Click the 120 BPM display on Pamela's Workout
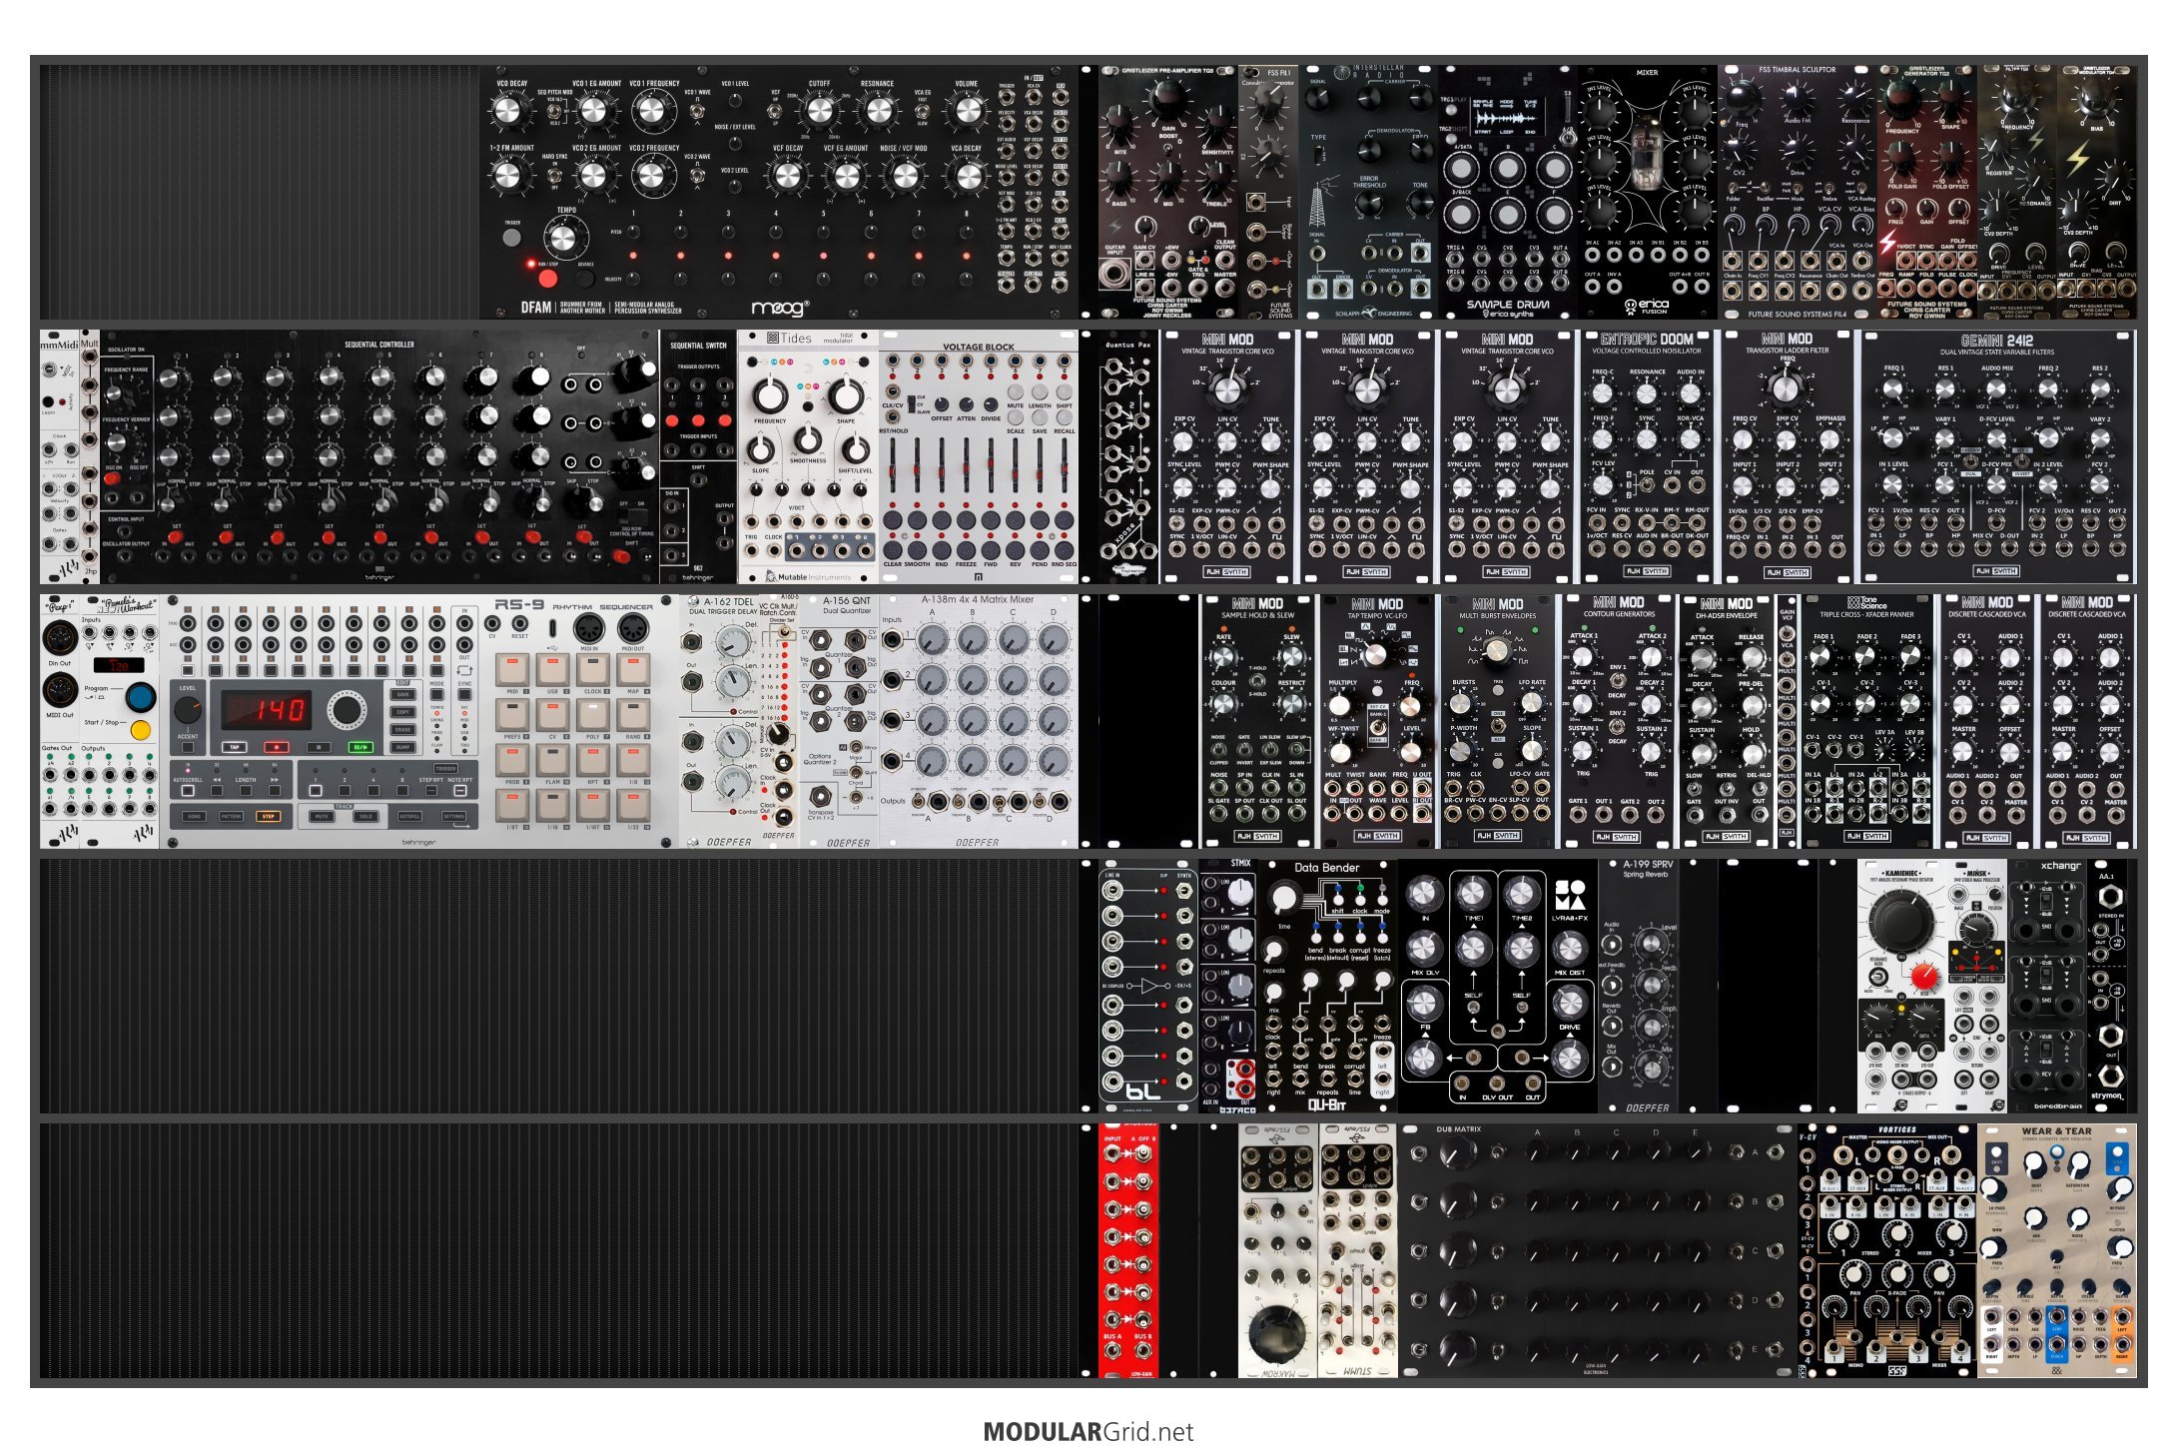 tap(119, 665)
